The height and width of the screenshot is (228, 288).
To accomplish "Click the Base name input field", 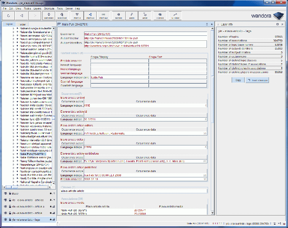I will point(145,34).
